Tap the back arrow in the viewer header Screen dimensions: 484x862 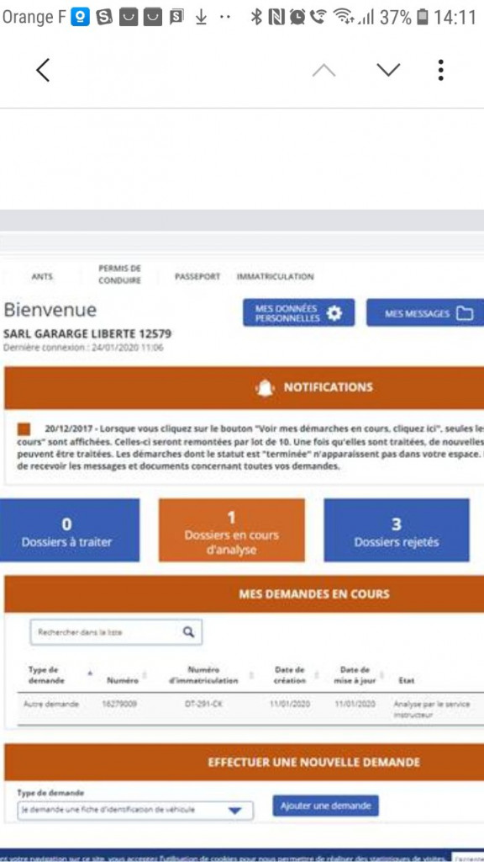(x=43, y=70)
